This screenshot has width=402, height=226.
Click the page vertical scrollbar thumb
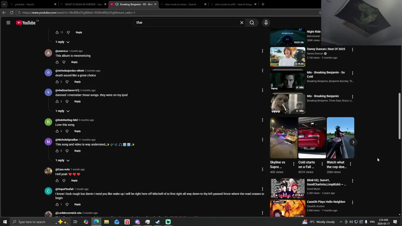click(399, 116)
